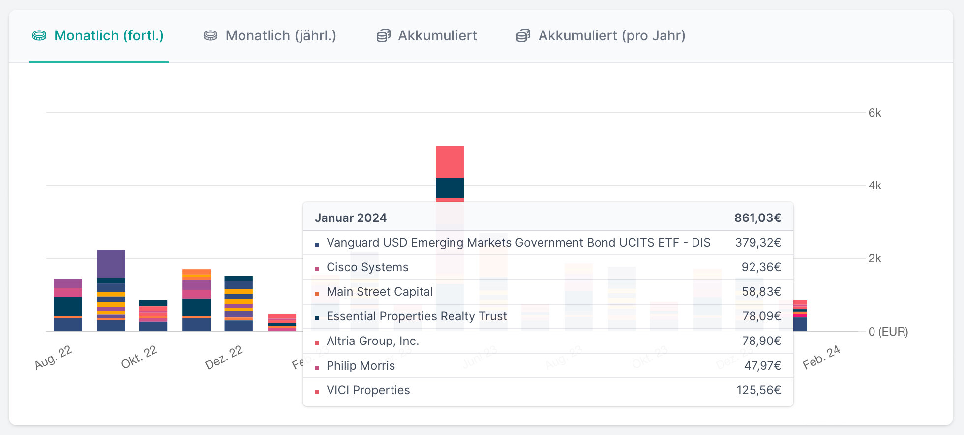Click the Main Street Capital entry
The height and width of the screenshot is (435, 964).
(x=379, y=292)
